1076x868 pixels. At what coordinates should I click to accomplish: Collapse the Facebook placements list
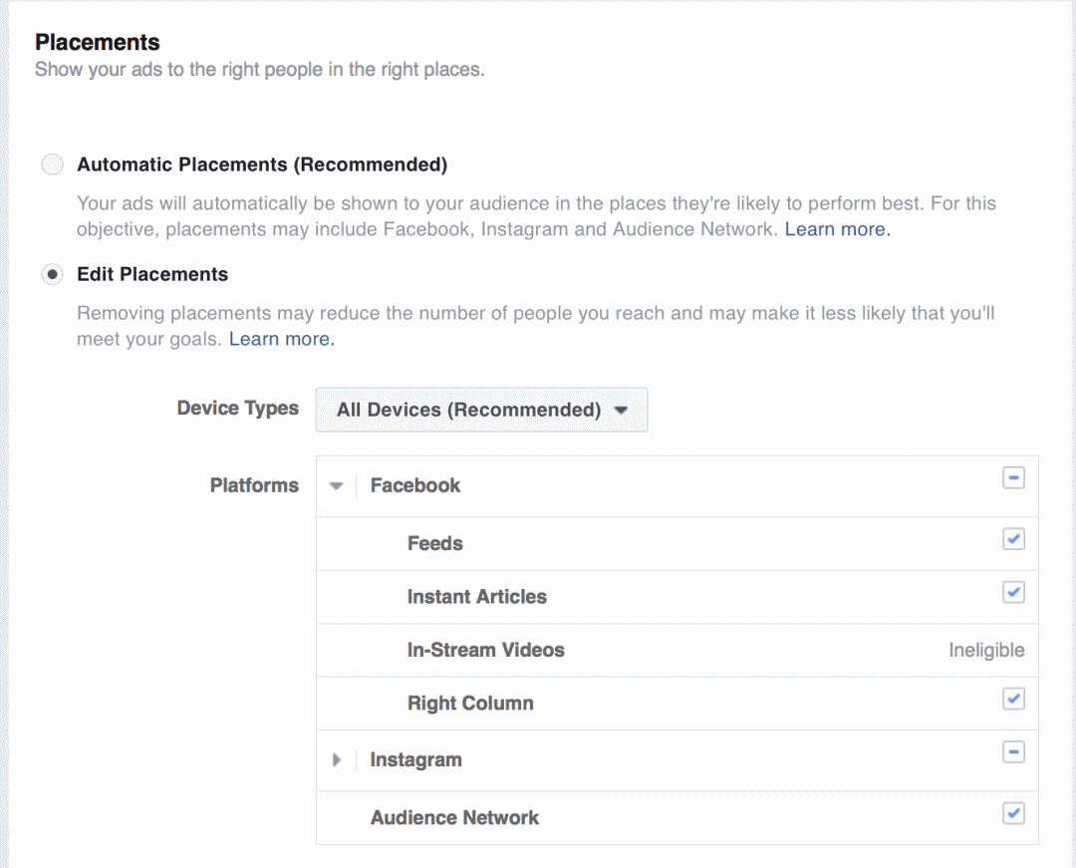pos(337,485)
